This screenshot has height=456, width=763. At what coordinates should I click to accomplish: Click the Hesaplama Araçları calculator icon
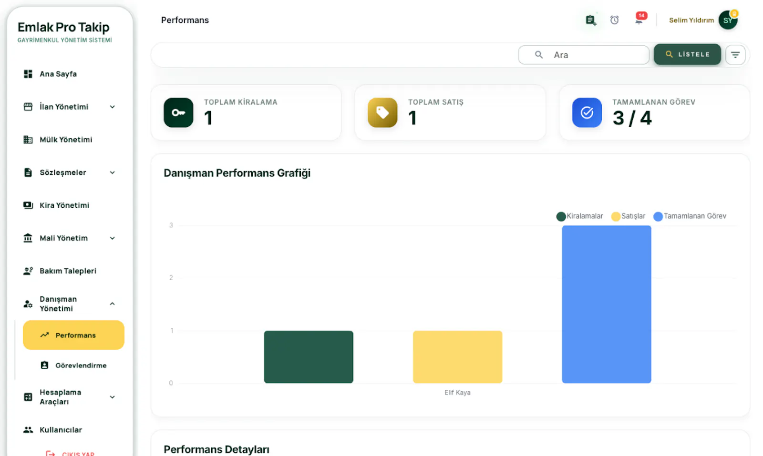tap(28, 397)
